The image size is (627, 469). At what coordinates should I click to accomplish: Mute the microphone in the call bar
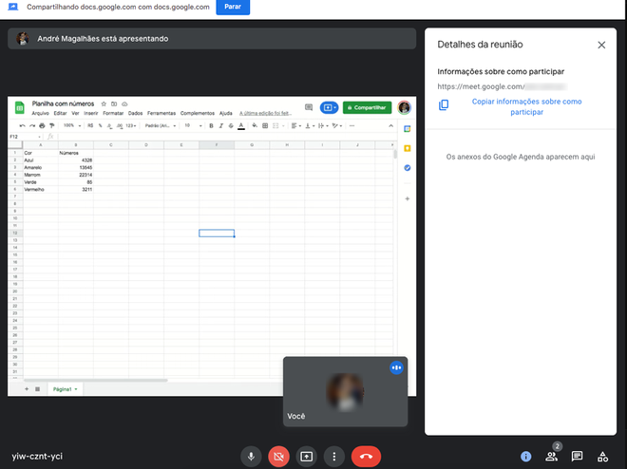(x=251, y=457)
